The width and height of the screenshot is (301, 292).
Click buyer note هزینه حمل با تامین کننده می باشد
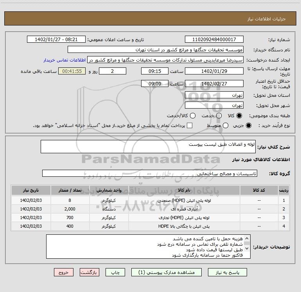208,239
